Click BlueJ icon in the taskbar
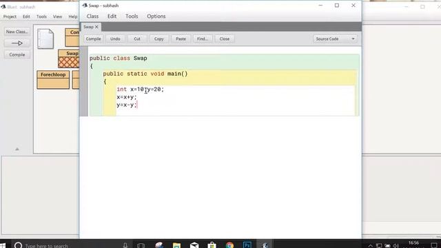This screenshot has height=248, width=441. (265, 245)
